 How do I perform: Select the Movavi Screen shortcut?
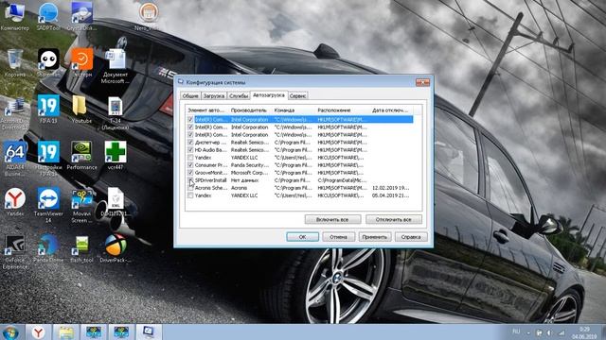81,205
